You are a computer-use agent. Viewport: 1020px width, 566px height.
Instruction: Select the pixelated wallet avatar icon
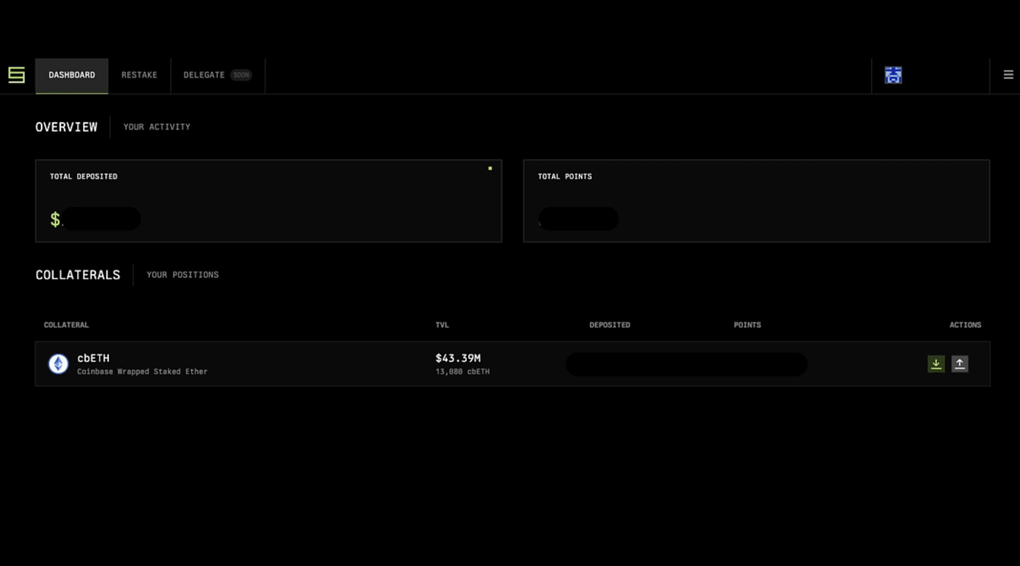click(894, 75)
